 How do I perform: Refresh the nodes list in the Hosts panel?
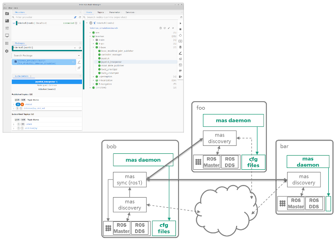click(x=181, y=17)
